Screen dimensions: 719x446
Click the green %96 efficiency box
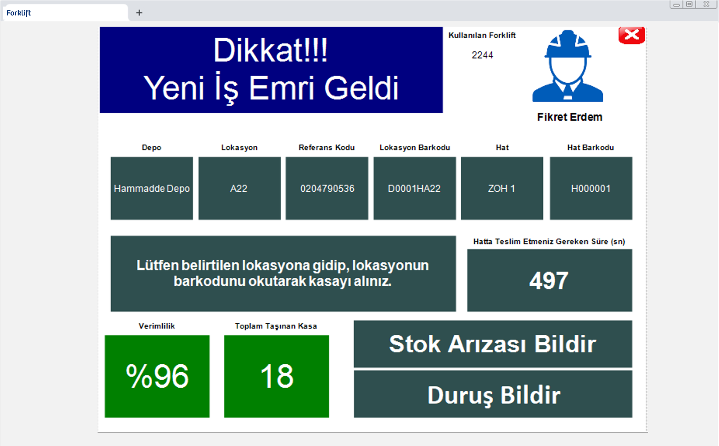point(157,376)
